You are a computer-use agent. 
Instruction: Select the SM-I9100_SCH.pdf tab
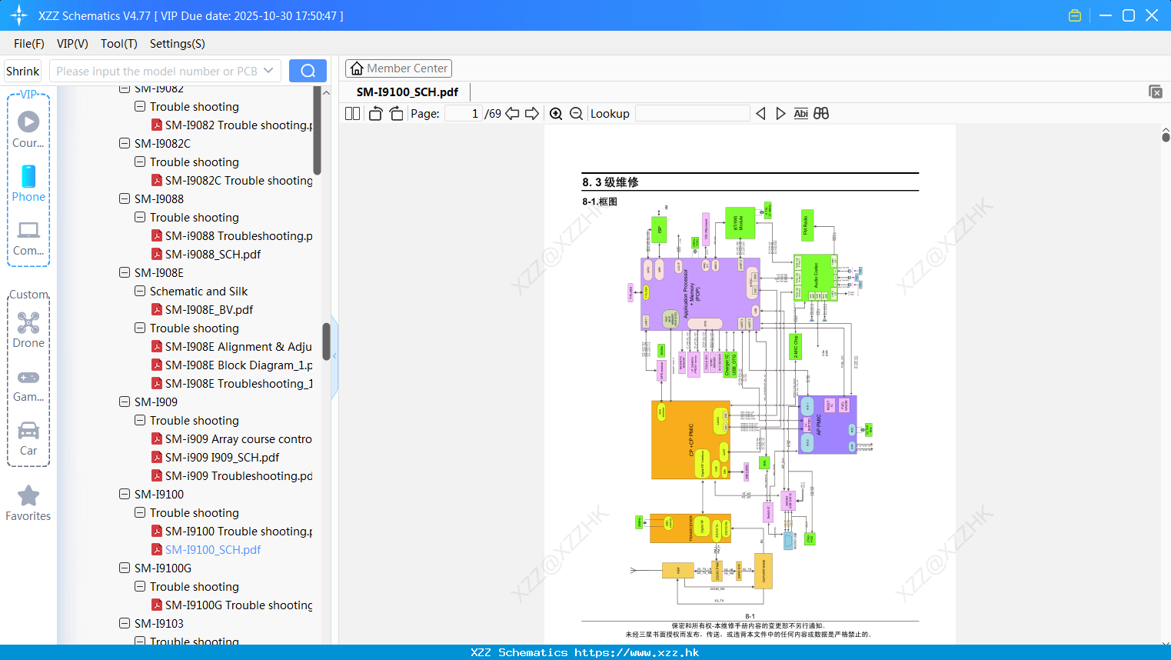point(408,92)
